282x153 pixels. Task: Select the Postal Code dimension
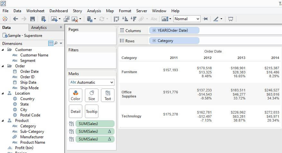tap(30, 115)
